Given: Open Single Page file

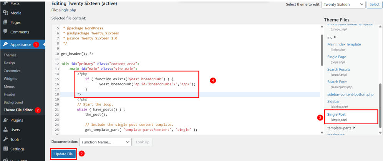Looking at the screenshot, I should point(337,57).
